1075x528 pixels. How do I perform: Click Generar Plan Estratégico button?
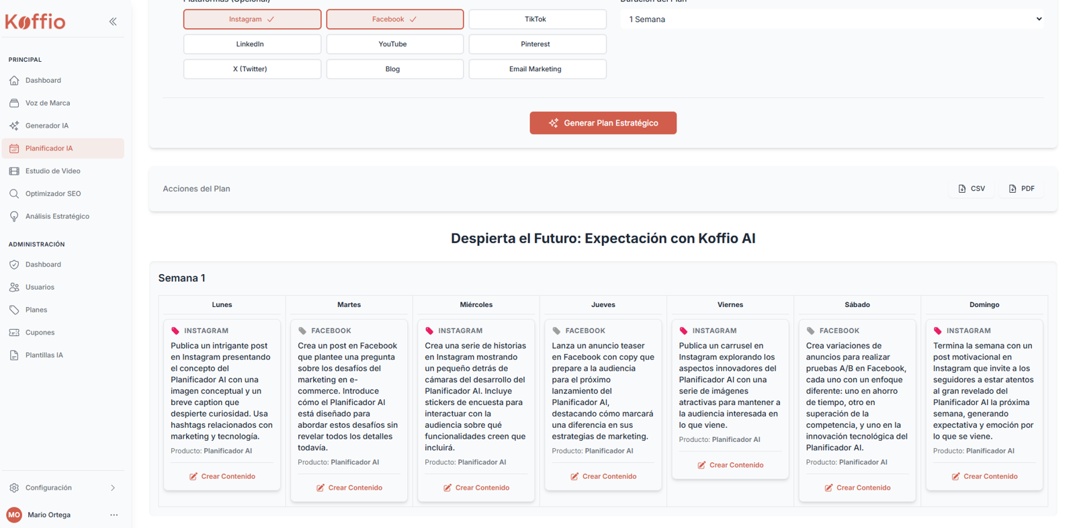(x=603, y=123)
